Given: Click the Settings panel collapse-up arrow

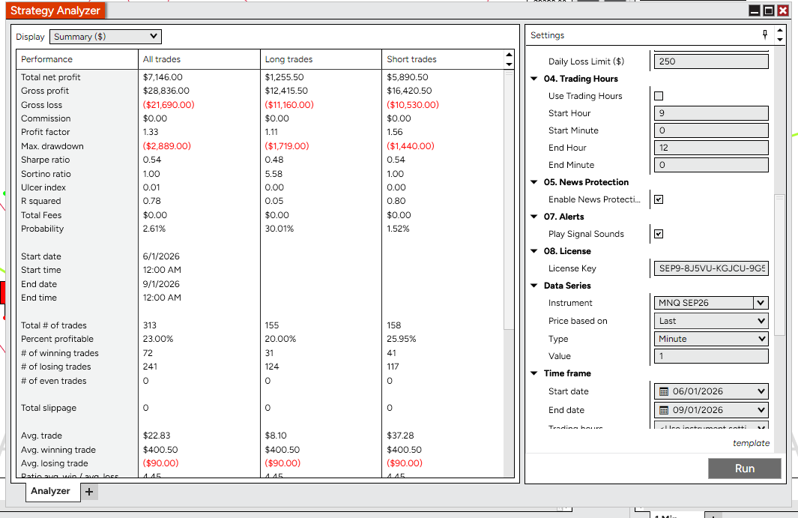Looking at the screenshot, I should pos(780,31).
